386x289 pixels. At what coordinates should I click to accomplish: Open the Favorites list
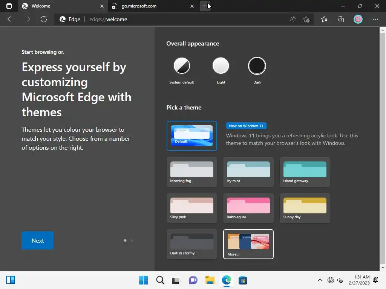(324, 19)
